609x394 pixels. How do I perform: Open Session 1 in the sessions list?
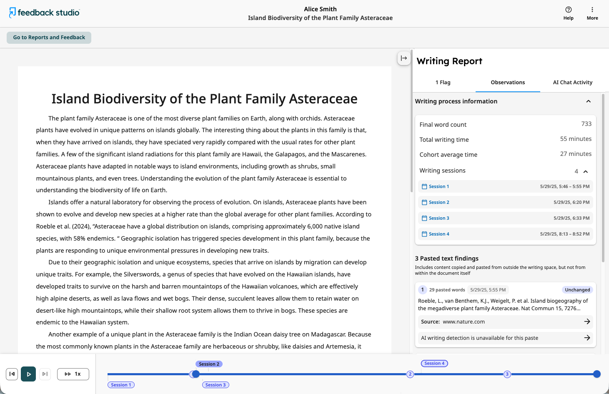pyautogui.click(x=505, y=186)
